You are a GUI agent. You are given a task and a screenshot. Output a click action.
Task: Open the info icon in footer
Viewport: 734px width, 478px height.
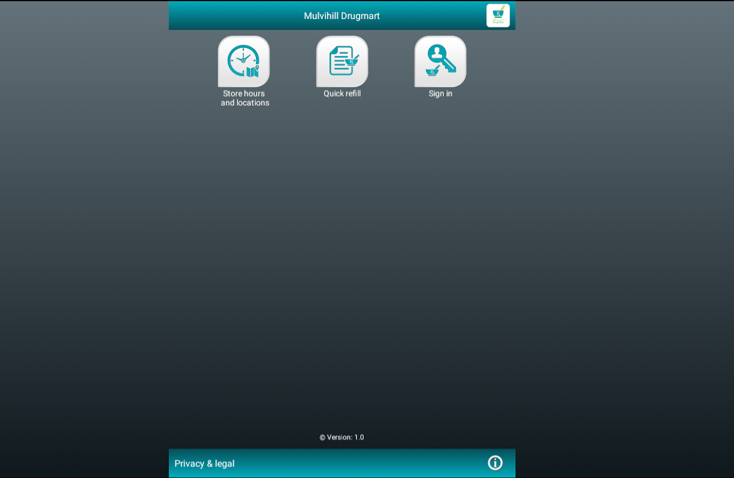click(x=495, y=463)
